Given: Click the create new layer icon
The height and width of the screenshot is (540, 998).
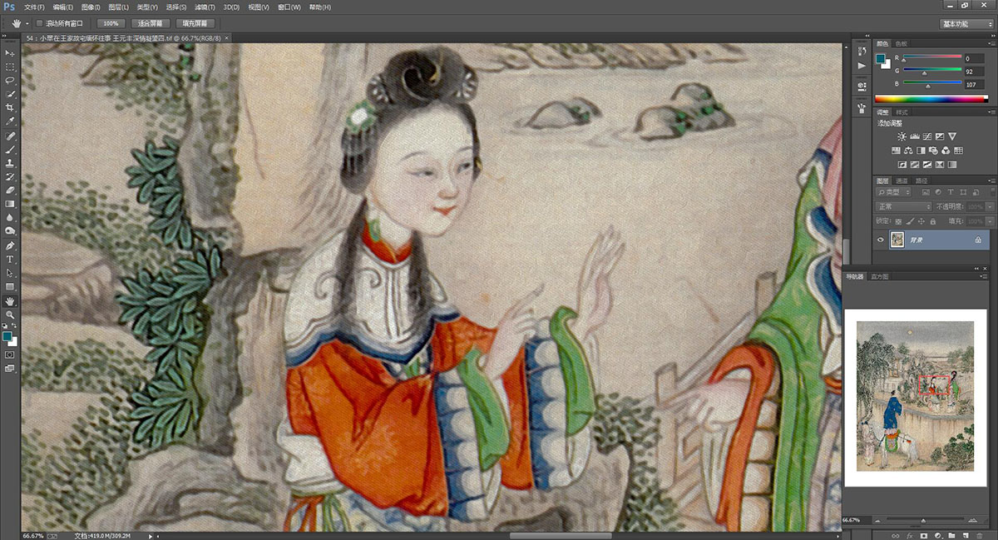Looking at the screenshot, I should point(964,535).
